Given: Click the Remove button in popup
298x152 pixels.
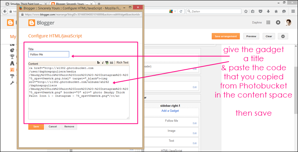Looking at the screenshot, I should tap(69, 126).
